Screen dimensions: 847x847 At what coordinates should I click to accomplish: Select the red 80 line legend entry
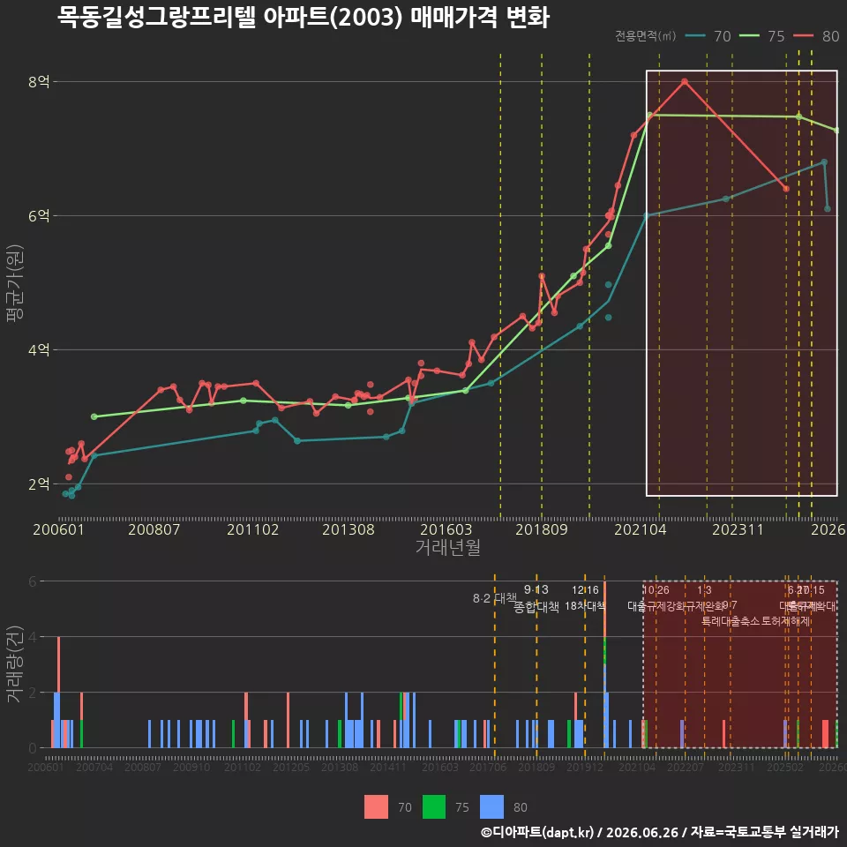coord(816,36)
